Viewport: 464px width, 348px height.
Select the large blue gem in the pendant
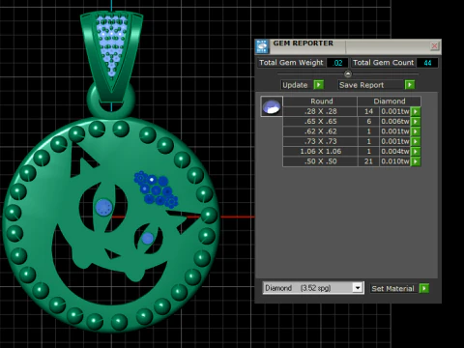pyautogui.click(x=104, y=208)
